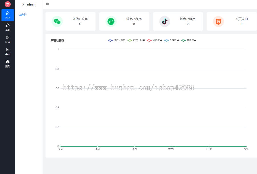Click the 抖音小程序 card title

click(188, 19)
